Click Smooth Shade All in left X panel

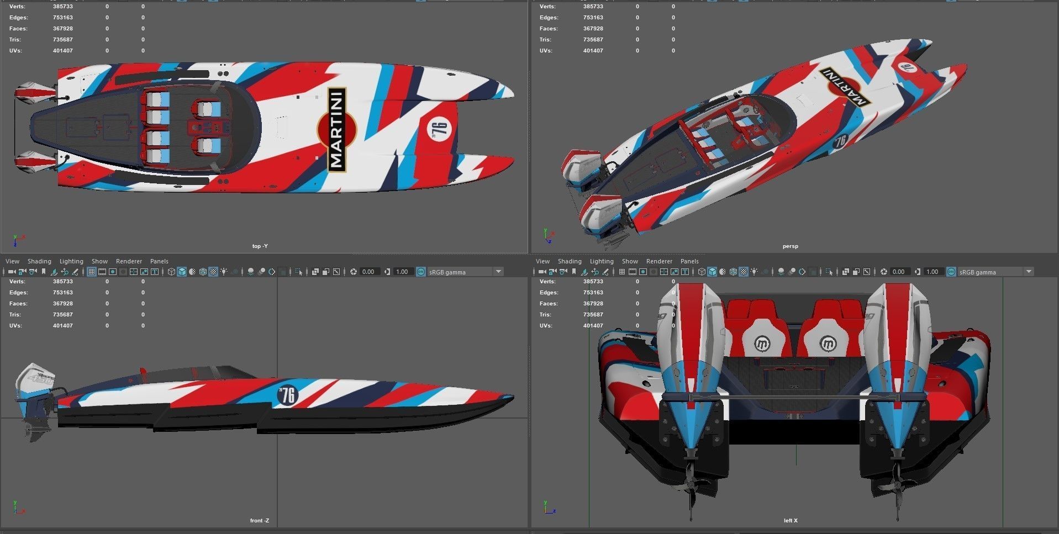pyautogui.click(x=712, y=272)
